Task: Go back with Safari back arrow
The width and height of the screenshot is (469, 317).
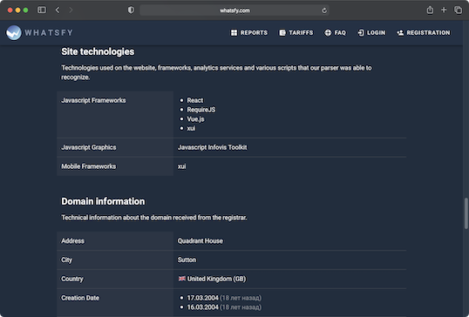Action: pyautogui.click(x=58, y=10)
